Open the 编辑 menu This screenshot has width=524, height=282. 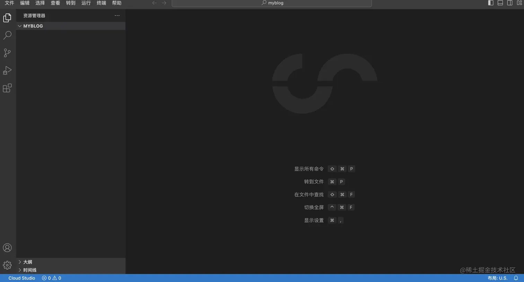25,3
